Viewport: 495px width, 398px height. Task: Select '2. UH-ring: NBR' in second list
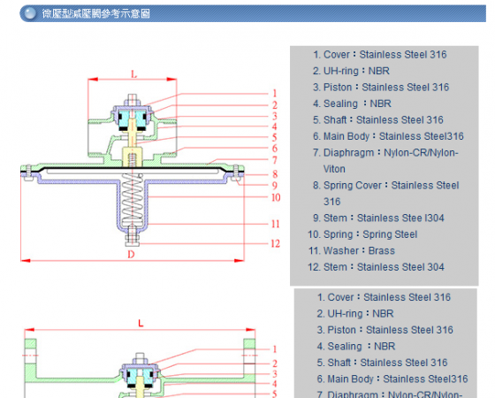point(355,314)
